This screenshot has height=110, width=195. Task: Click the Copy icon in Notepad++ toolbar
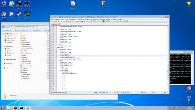71,21
